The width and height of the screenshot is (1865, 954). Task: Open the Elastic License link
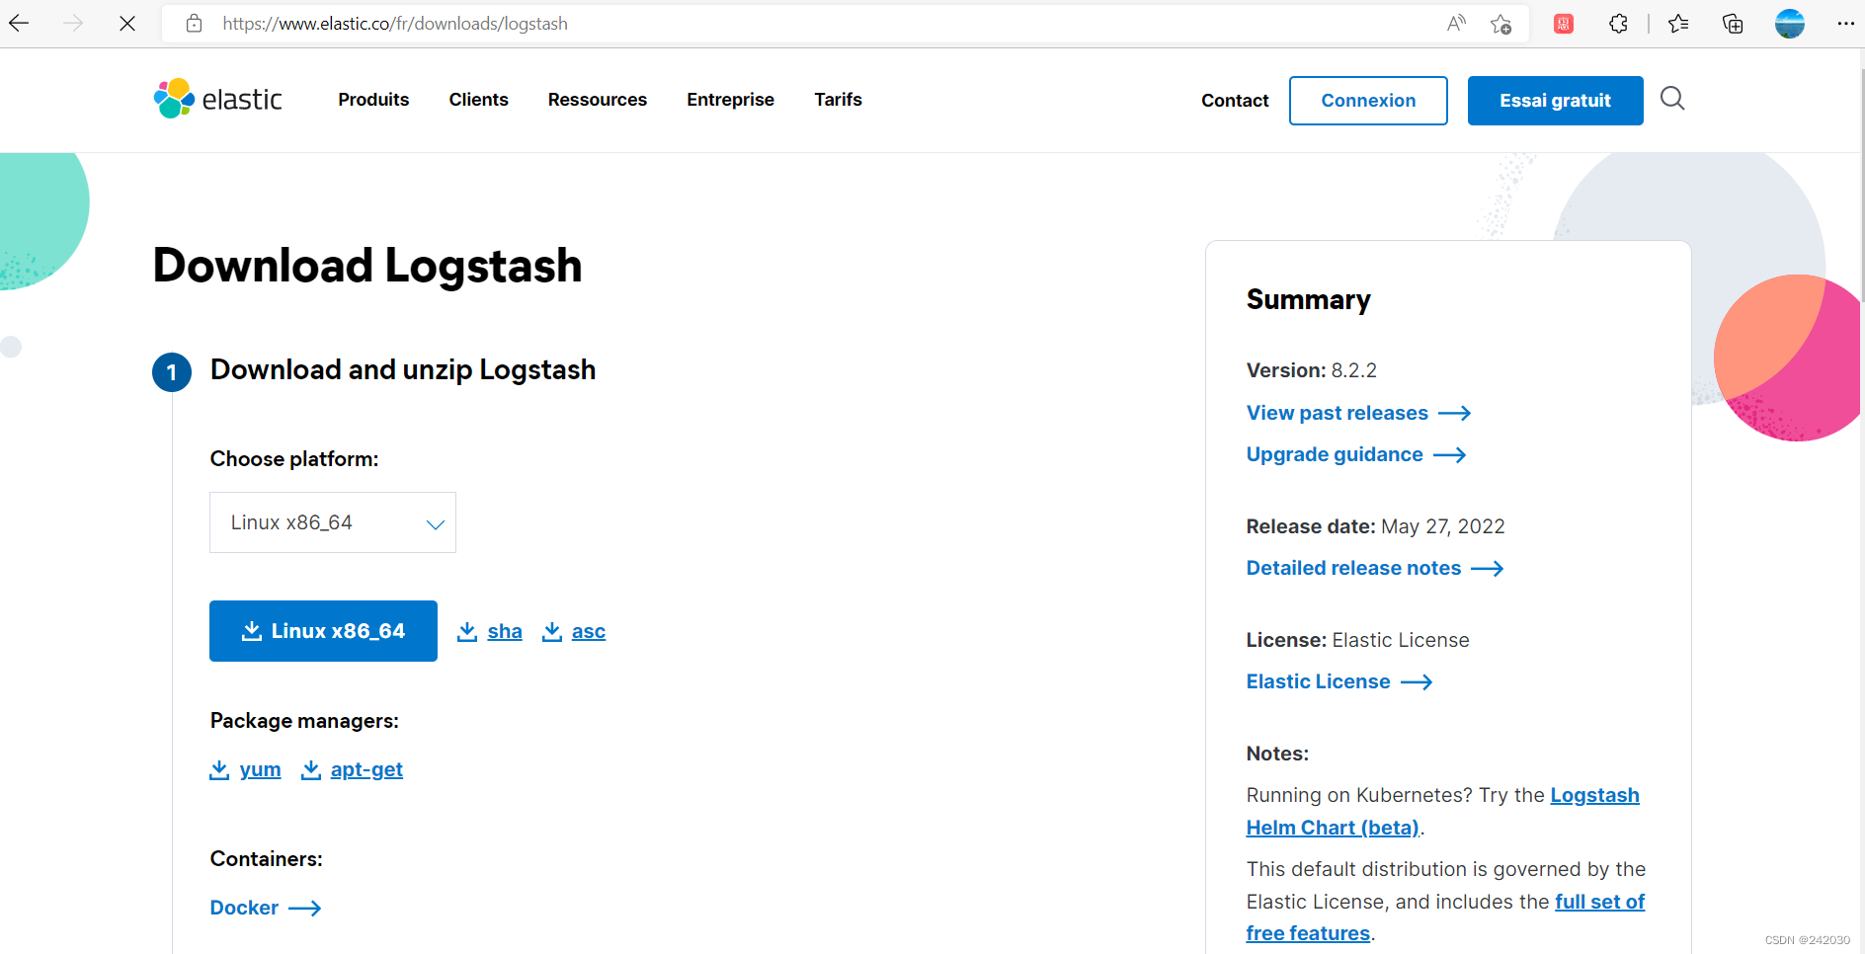coord(1319,681)
